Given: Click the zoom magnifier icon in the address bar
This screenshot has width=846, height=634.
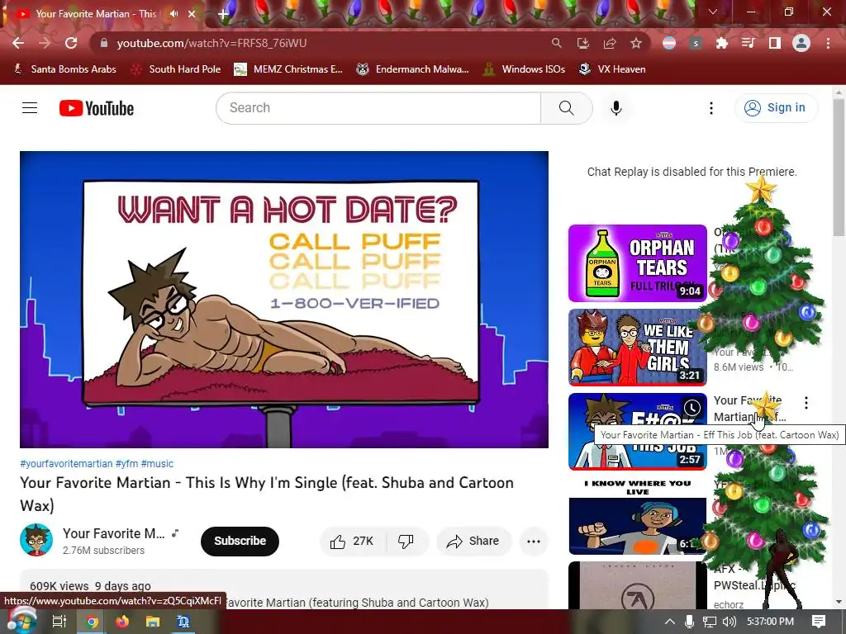Looking at the screenshot, I should tap(556, 43).
